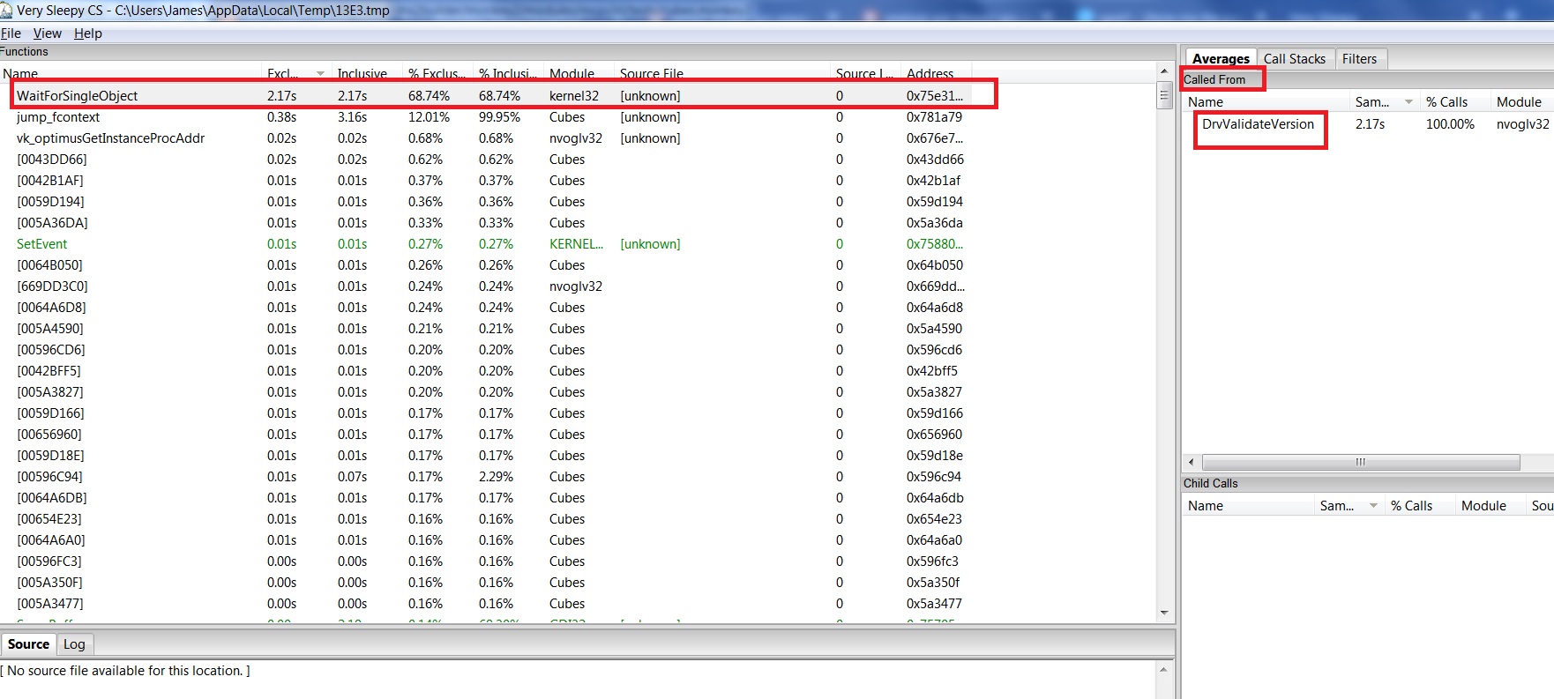Open the Help menu

click(x=87, y=33)
